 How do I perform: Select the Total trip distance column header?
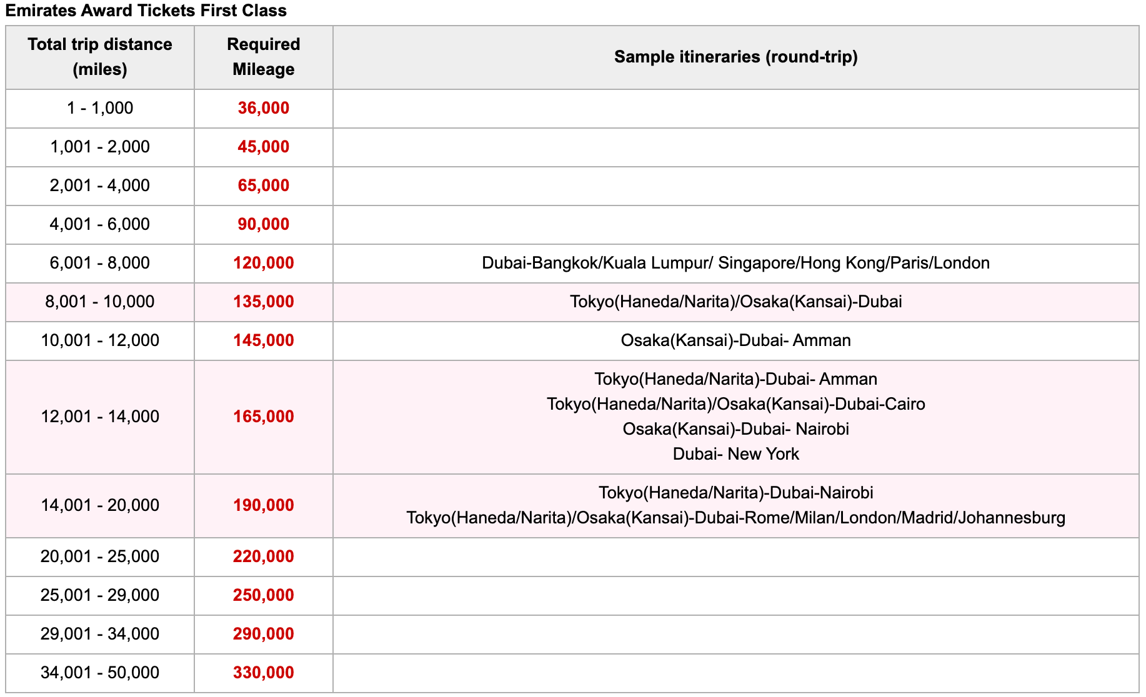tap(100, 57)
